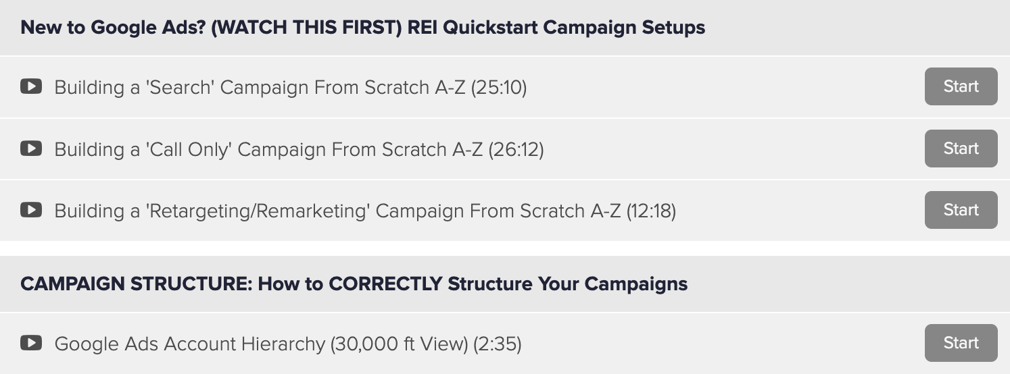This screenshot has width=1010, height=374.
Task: Click the 'REI Quickstart Campaign Setups' heading text
Action: (x=556, y=28)
